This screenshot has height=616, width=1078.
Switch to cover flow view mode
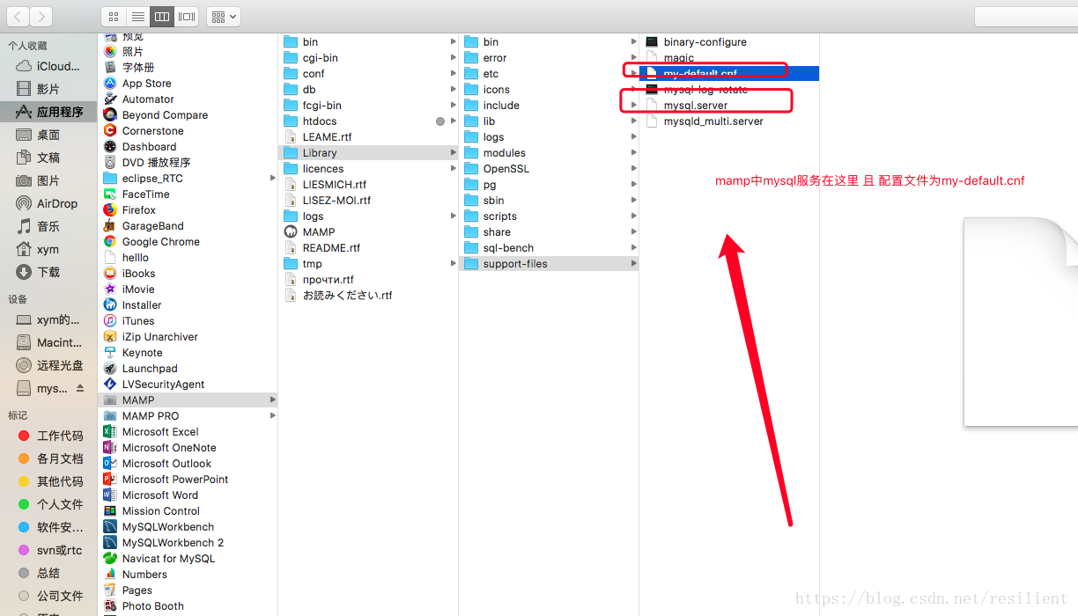186,16
